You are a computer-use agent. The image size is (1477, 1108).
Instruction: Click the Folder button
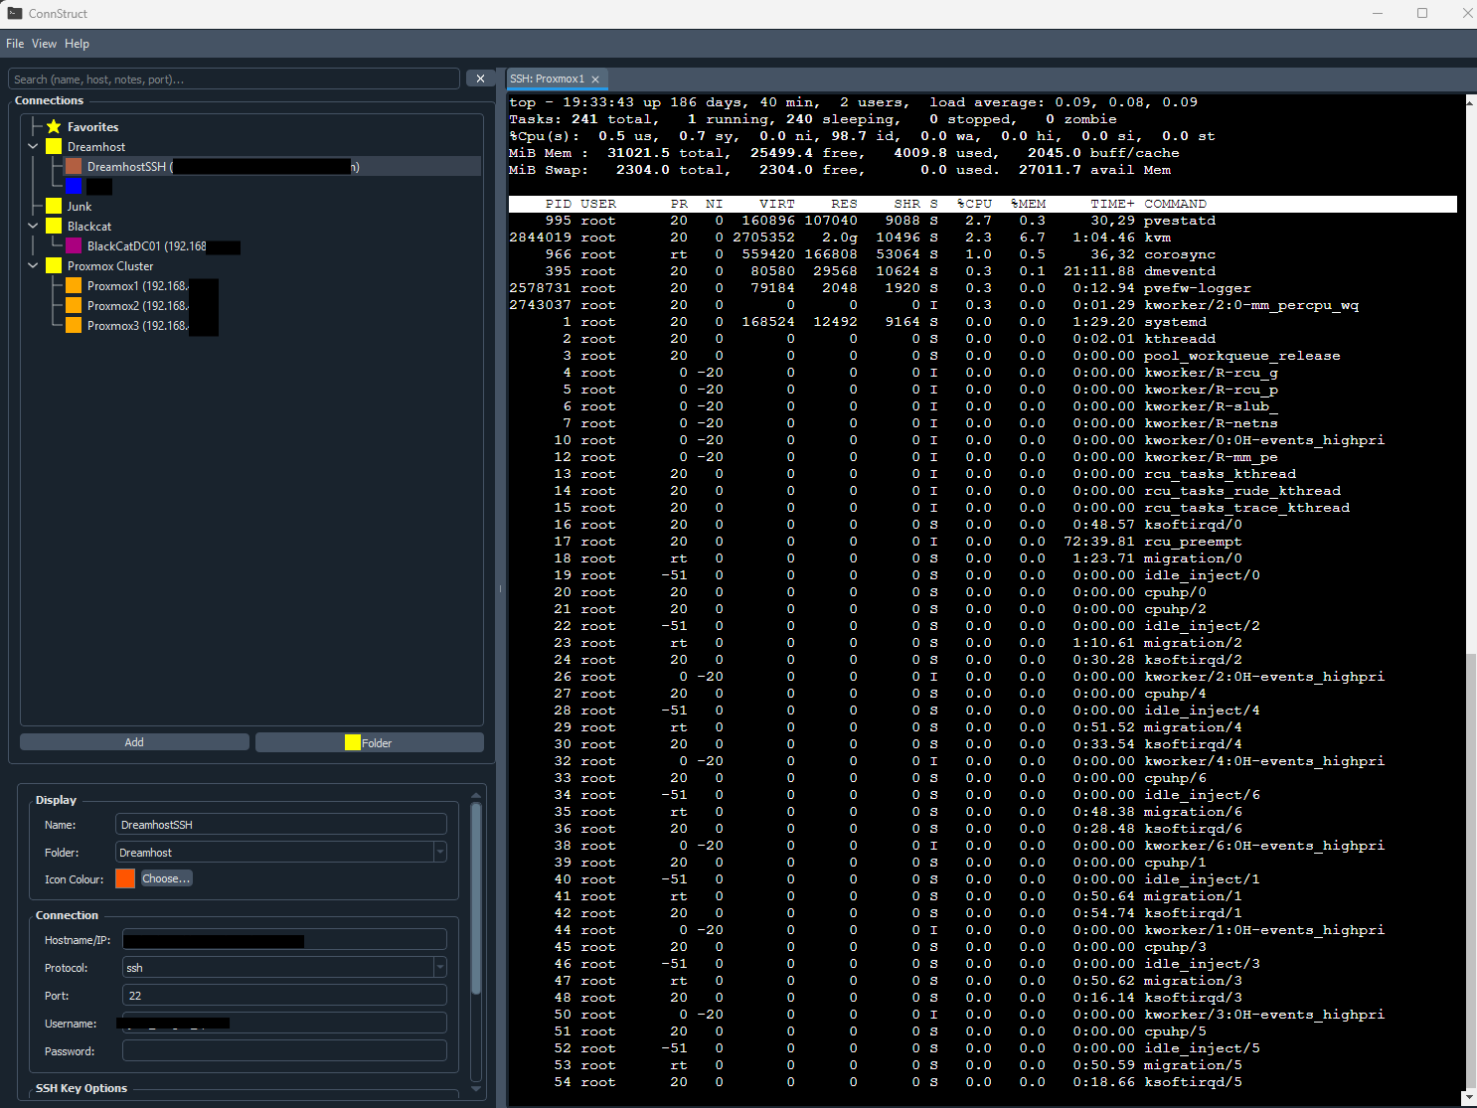(369, 742)
